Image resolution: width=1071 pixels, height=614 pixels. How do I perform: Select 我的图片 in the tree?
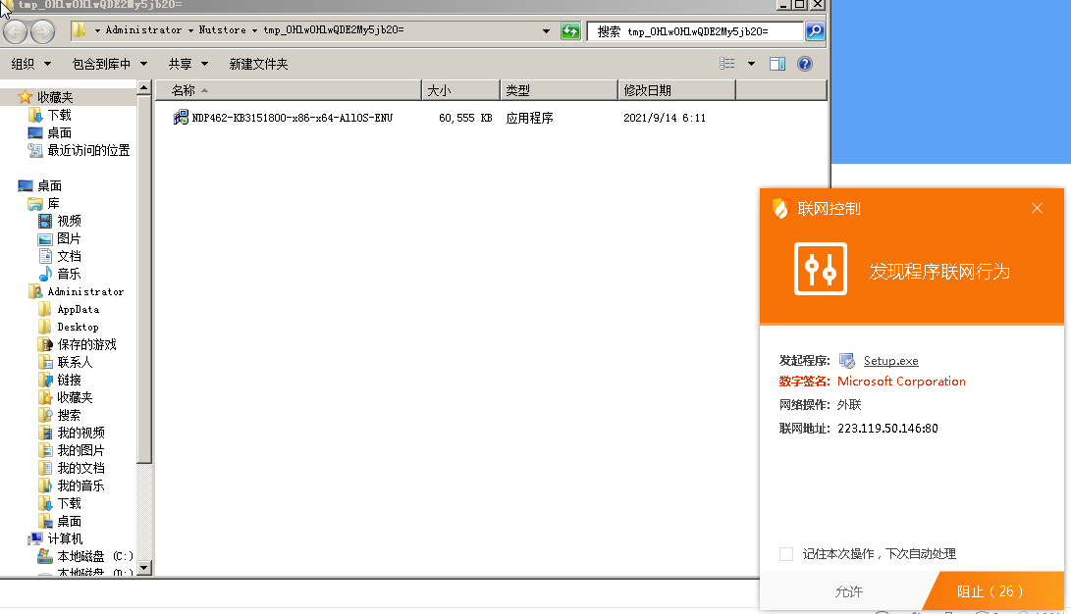click(x=80, y=450)
